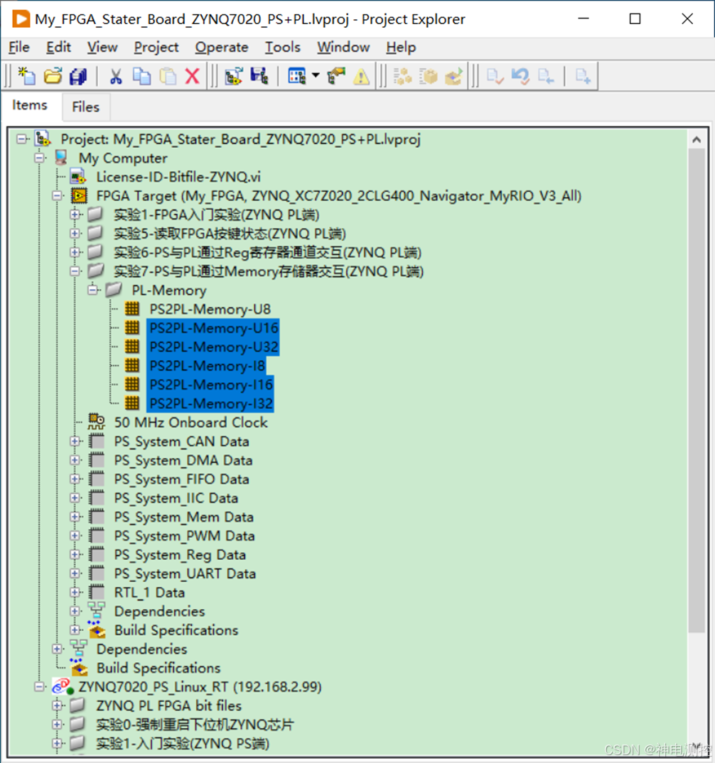
Task: Collapse the Project root node
Action: tap(21, 139)
